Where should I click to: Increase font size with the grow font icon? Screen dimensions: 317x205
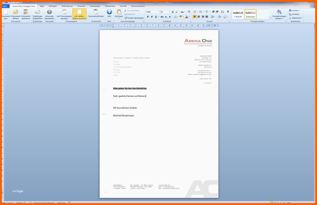coord(173,12)
